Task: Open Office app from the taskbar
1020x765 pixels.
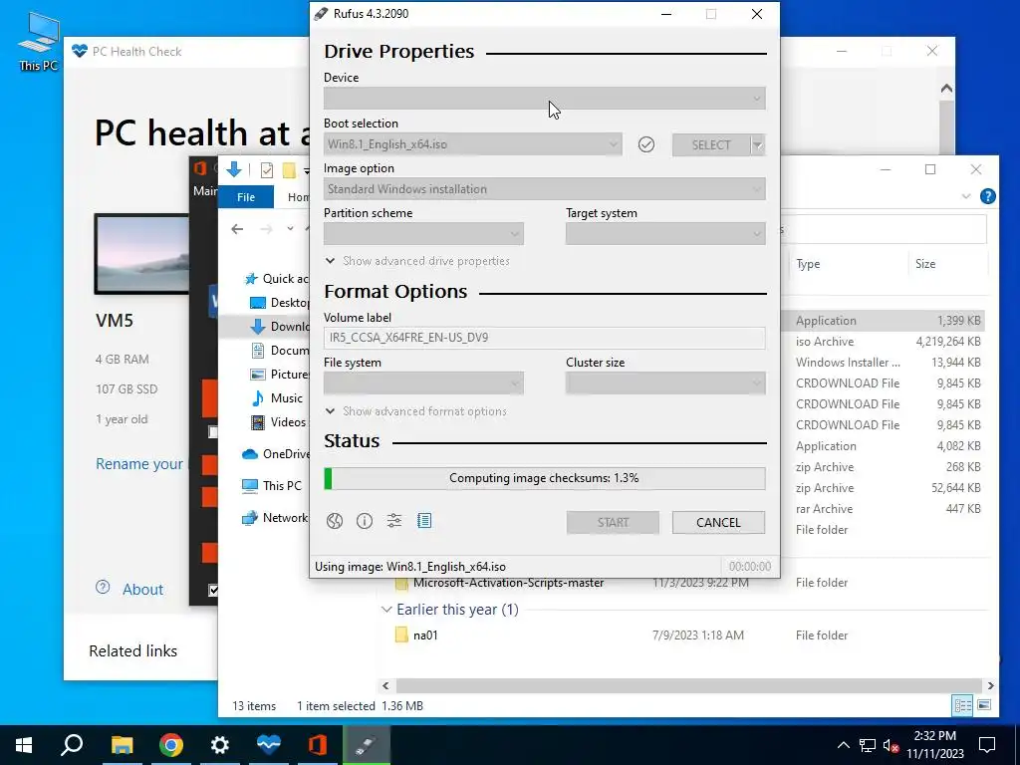Action: pos(318,745)
